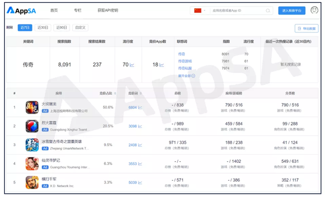Open trend chart icon next to 3553

pos(140,164)
